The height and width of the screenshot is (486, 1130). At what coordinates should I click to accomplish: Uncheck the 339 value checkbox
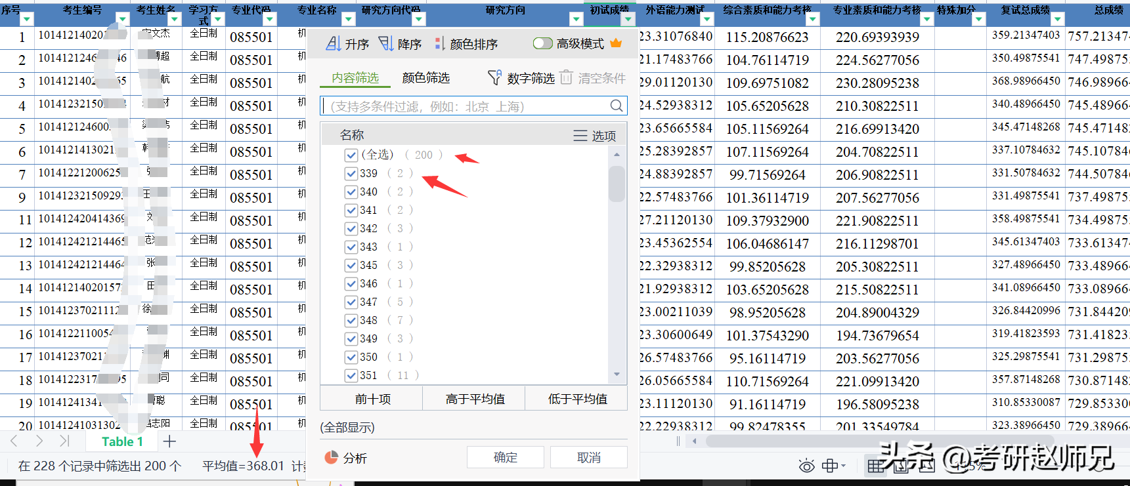(x=351, y=173)
